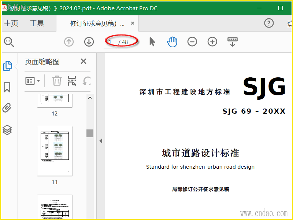Select page 14 thumbnail below 13
Screen dimensions: 293x220
click(55, 207)
